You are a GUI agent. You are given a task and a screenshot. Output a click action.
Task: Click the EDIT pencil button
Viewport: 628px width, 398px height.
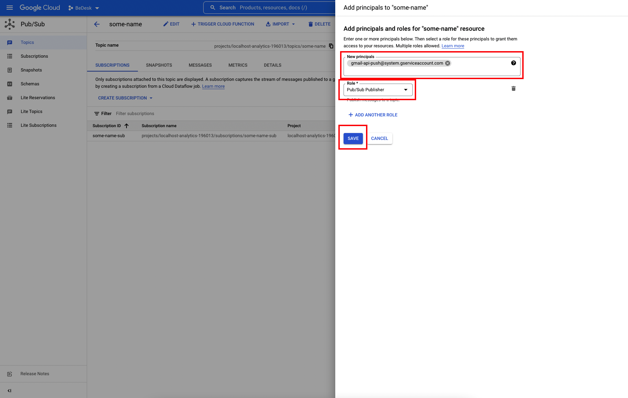click(x=171, y=24)
